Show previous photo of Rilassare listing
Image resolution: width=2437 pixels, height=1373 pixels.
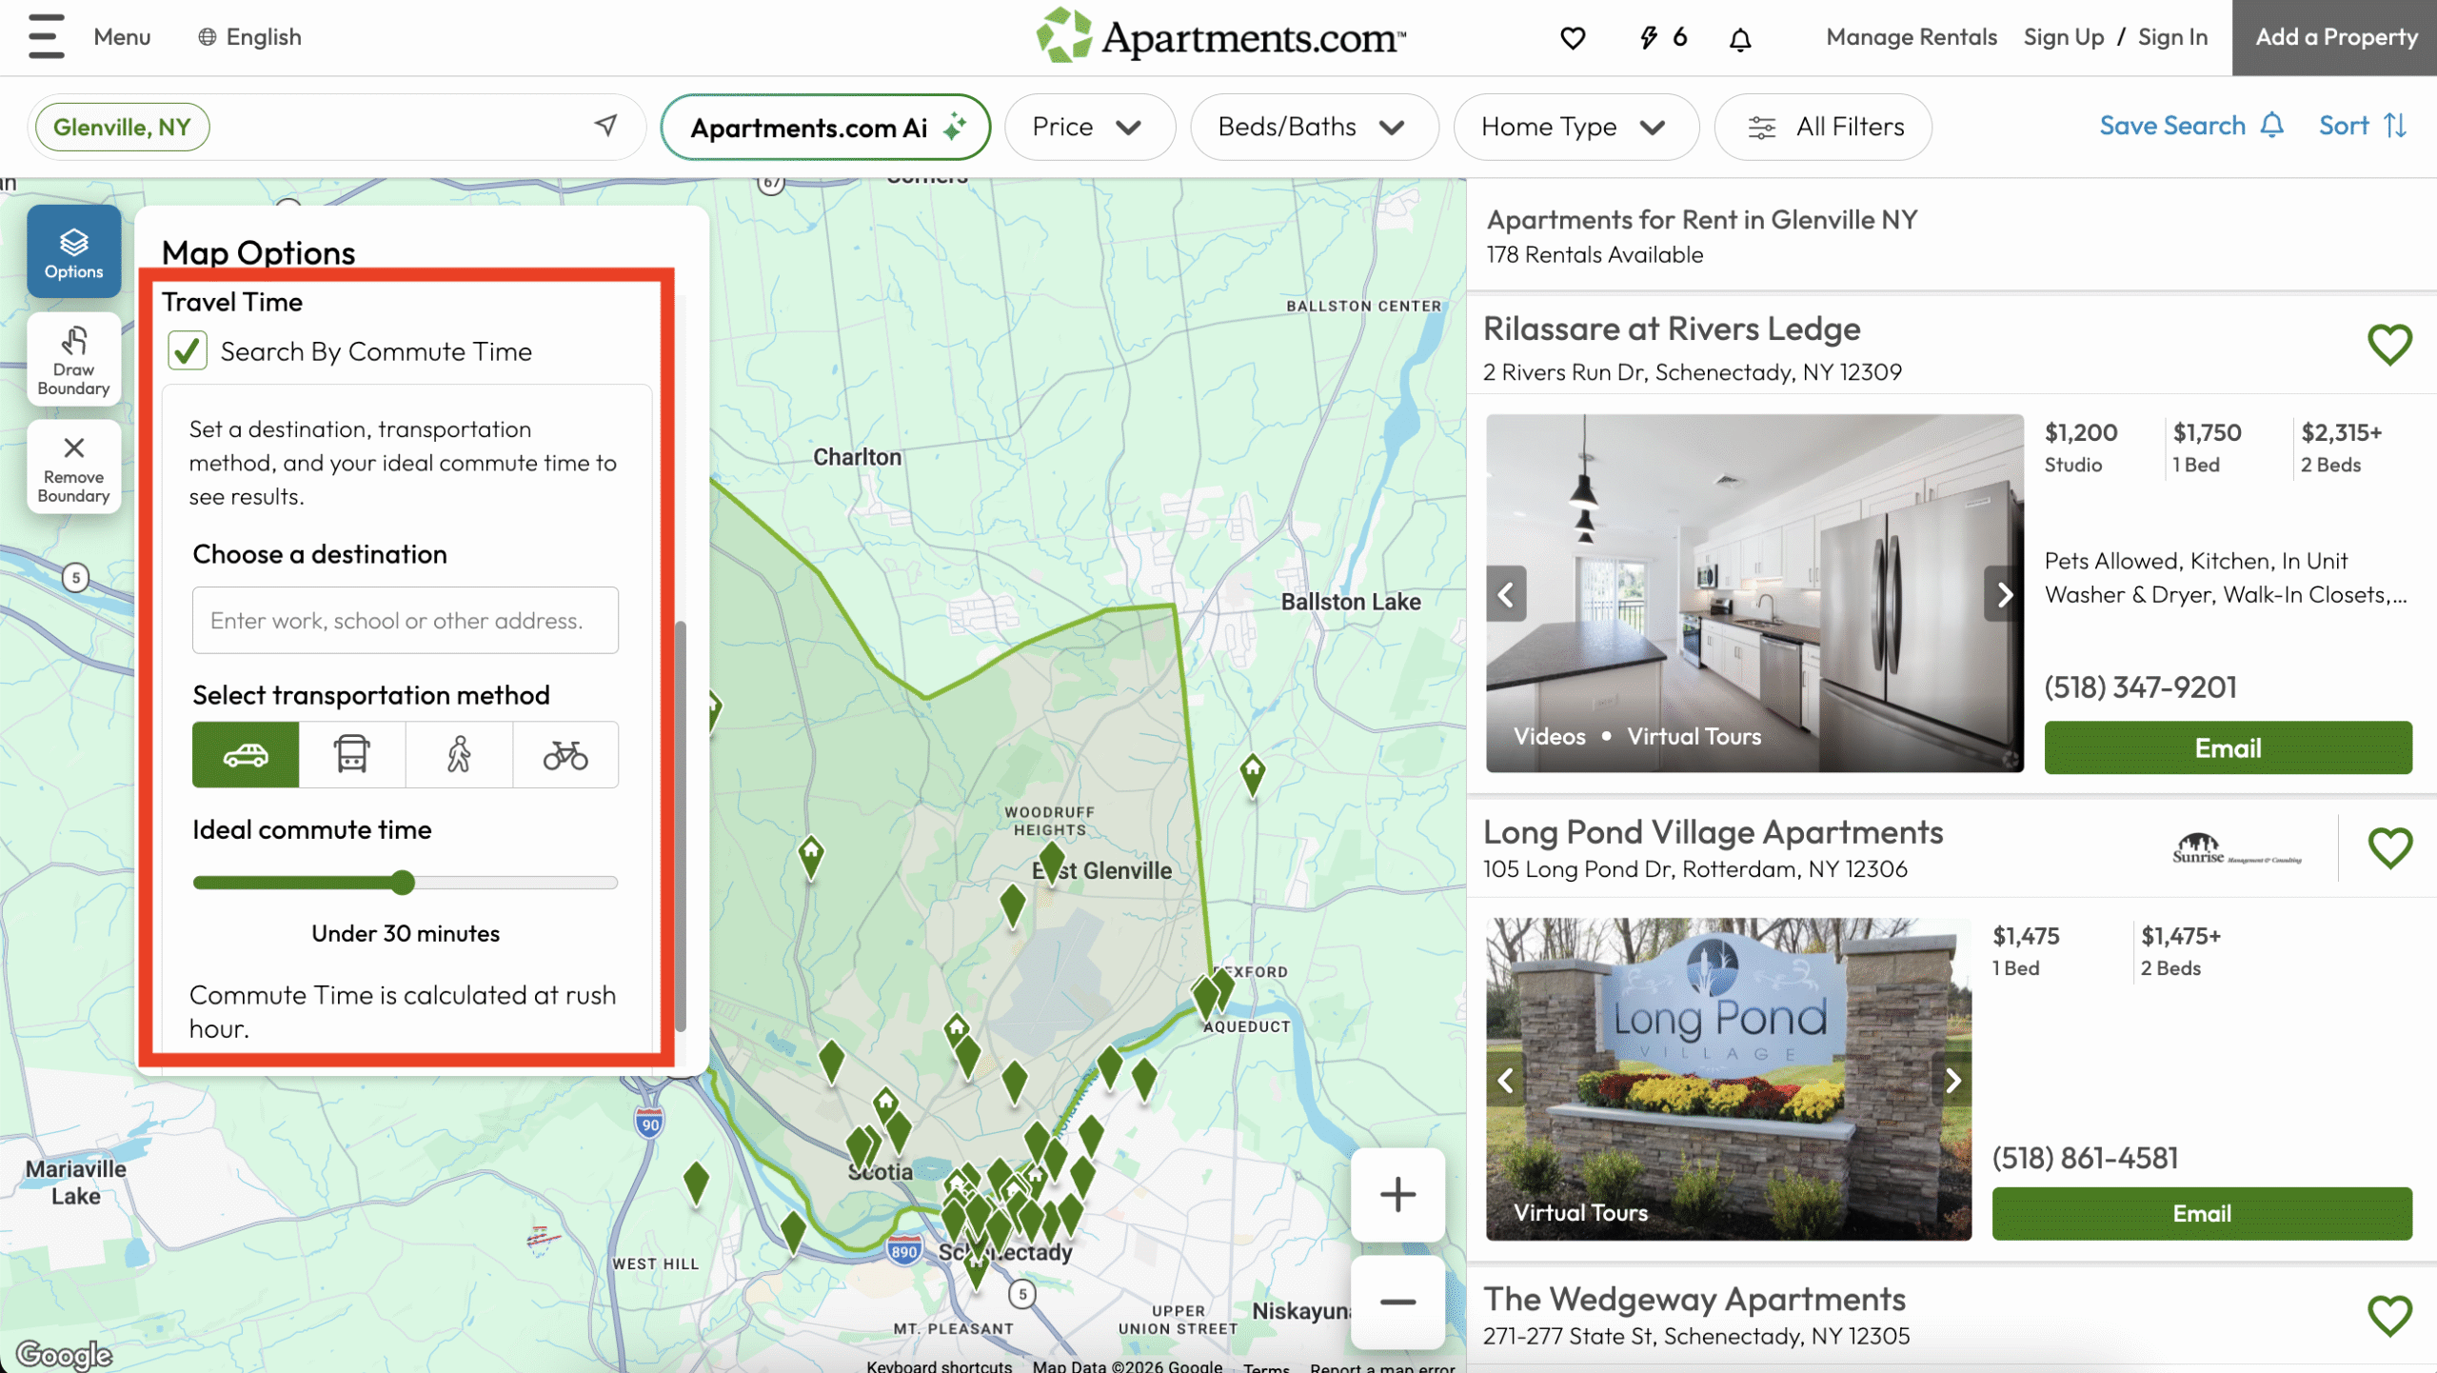tap(1506, 594)
